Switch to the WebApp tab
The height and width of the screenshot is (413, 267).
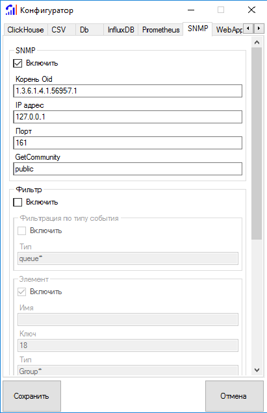click(x=228, y=30)
